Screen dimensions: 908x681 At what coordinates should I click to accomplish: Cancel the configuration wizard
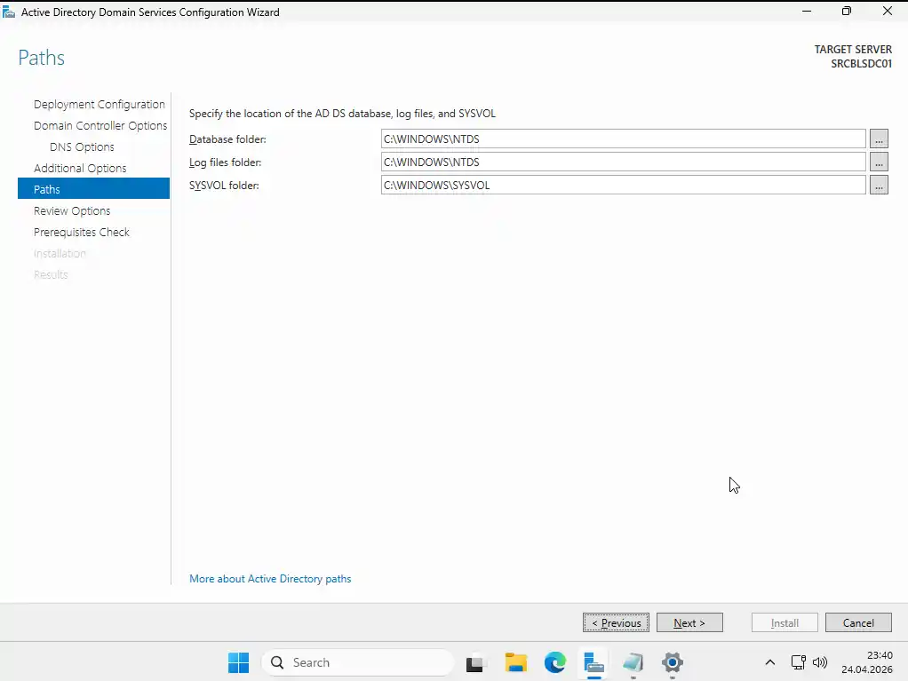pos(858,622)
